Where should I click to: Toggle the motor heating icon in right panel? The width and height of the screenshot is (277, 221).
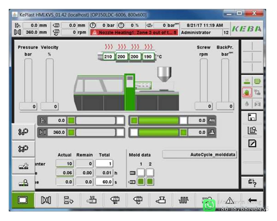247,81
